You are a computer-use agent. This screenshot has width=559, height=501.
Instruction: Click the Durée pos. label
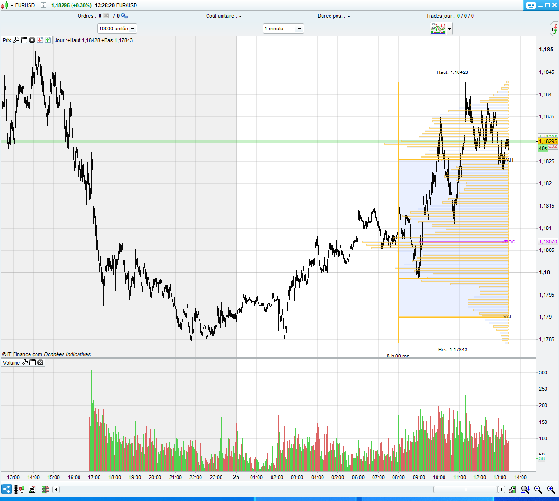[331, 16]
